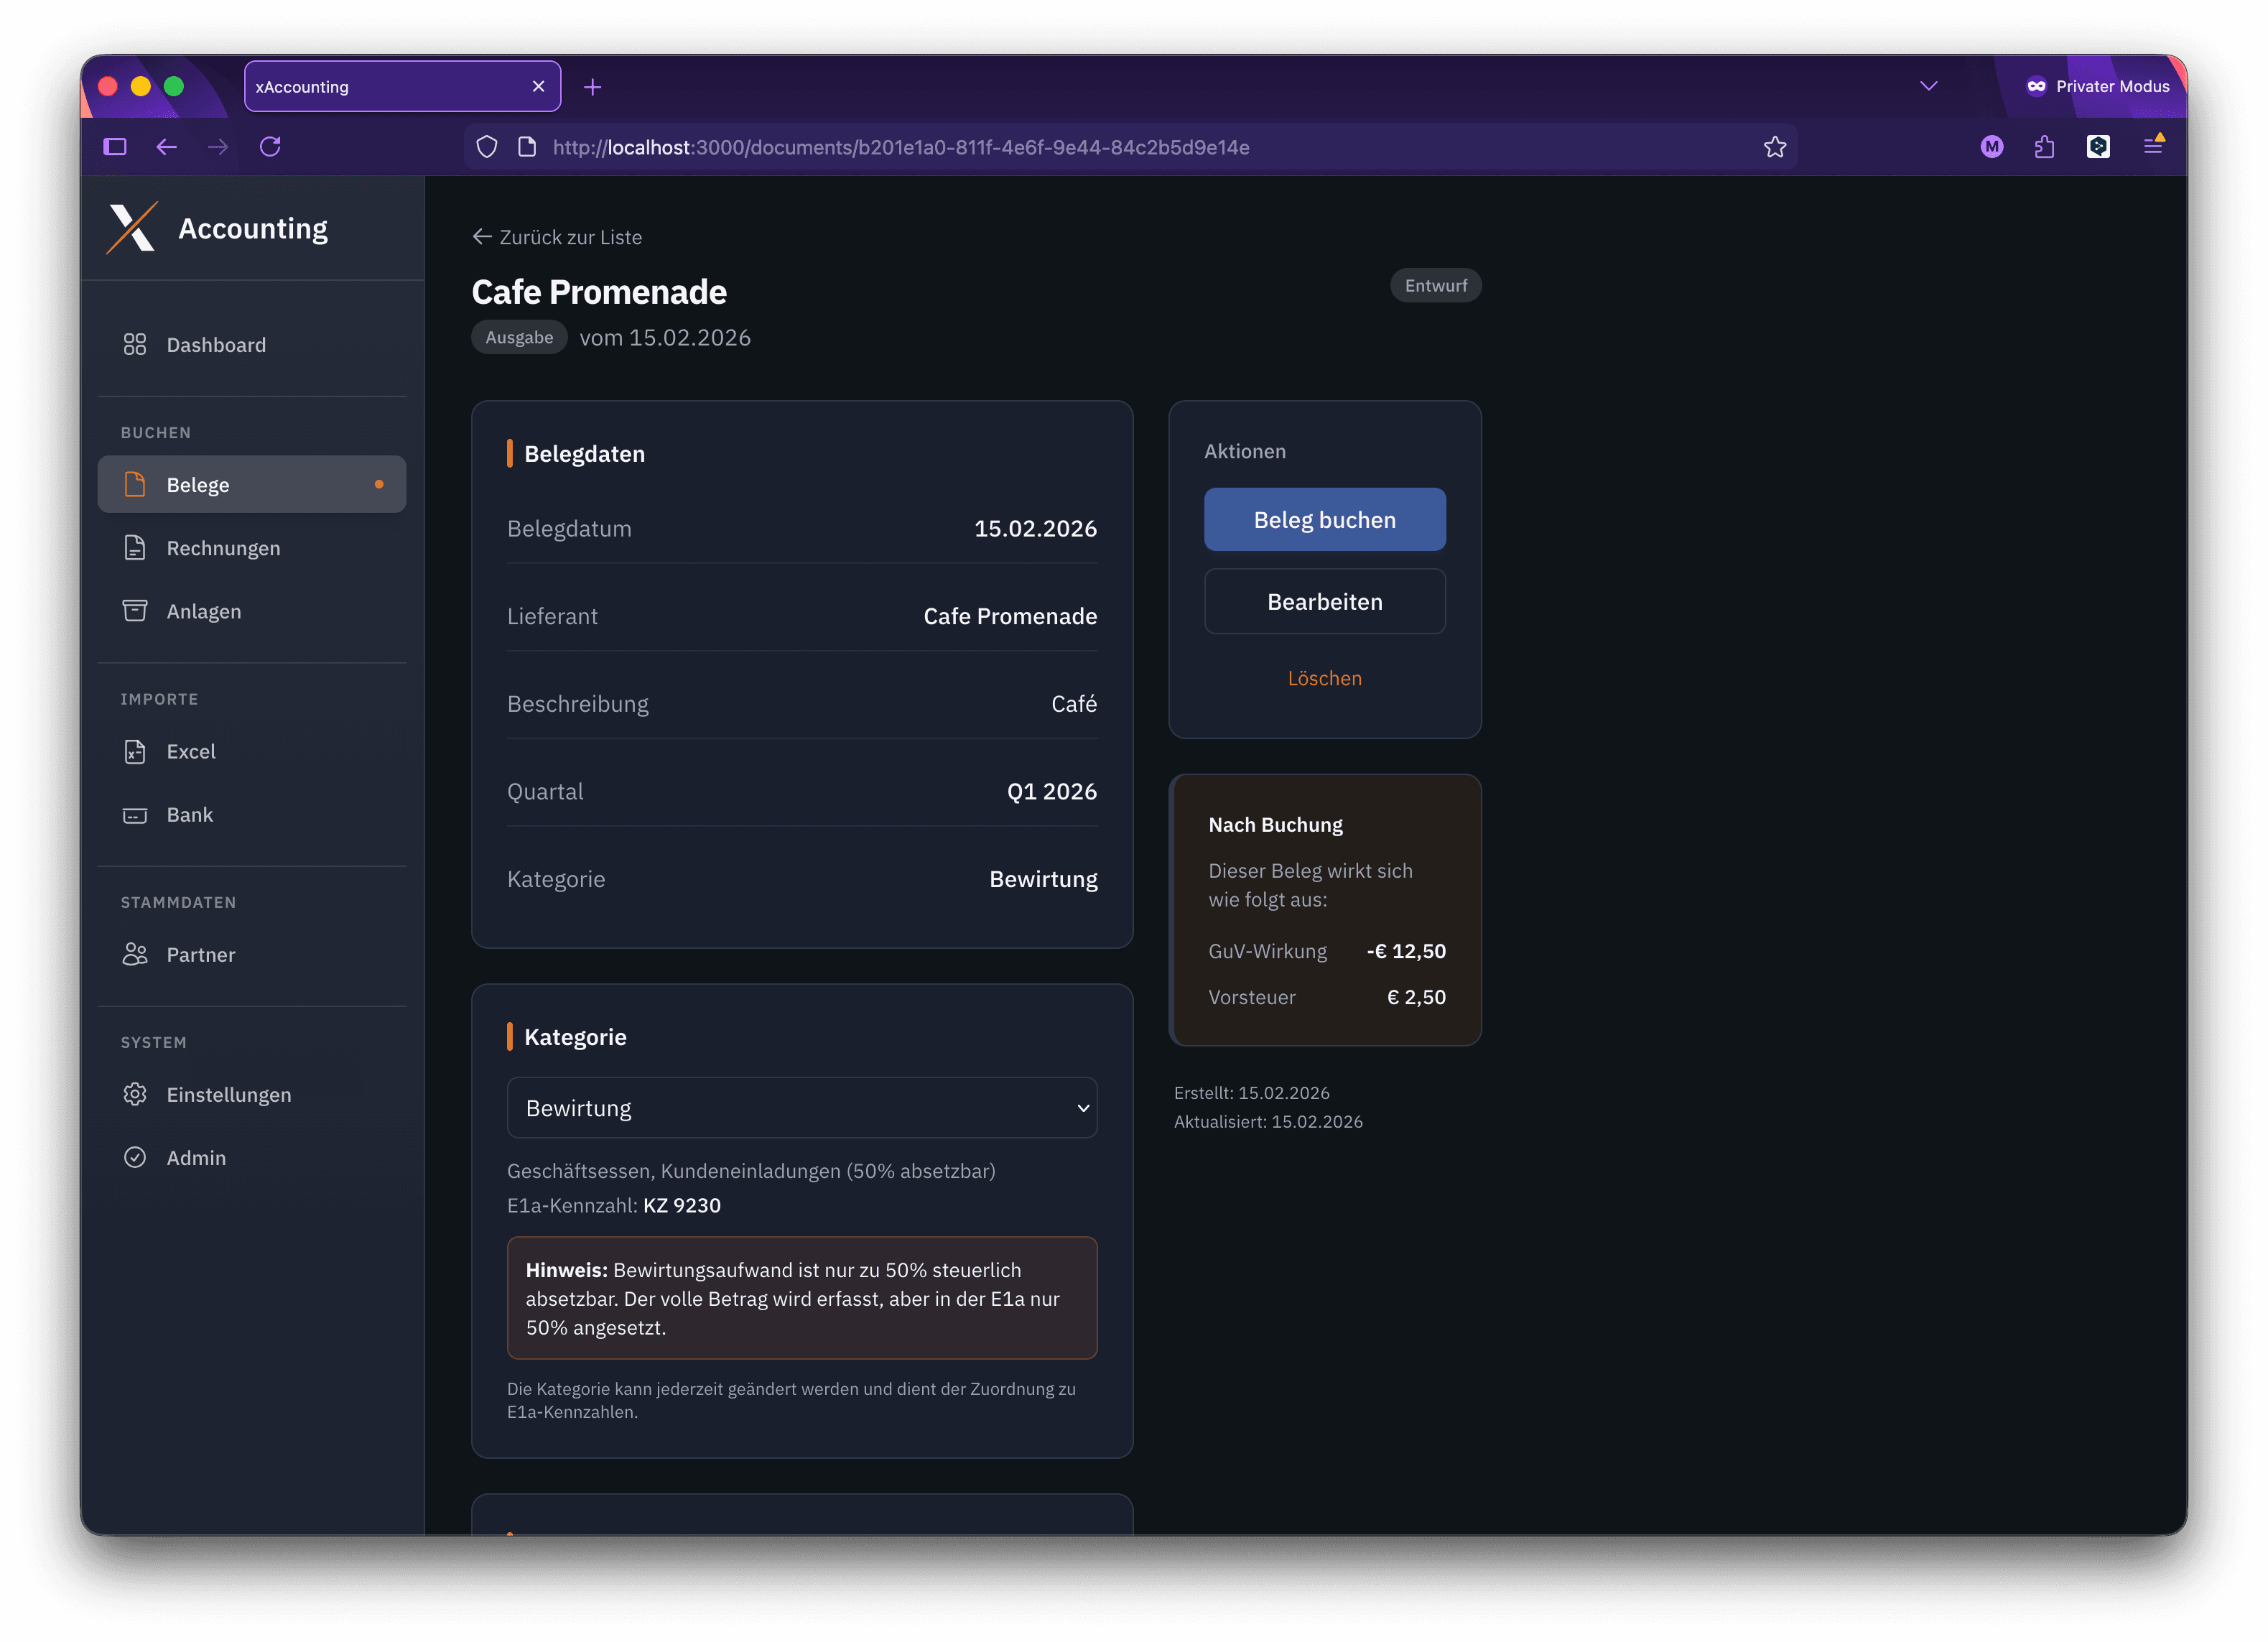This screenshot has width=2268, height=1642.
Task: Go back via Zurück zur Liste
Action: (x=558, y=237)
